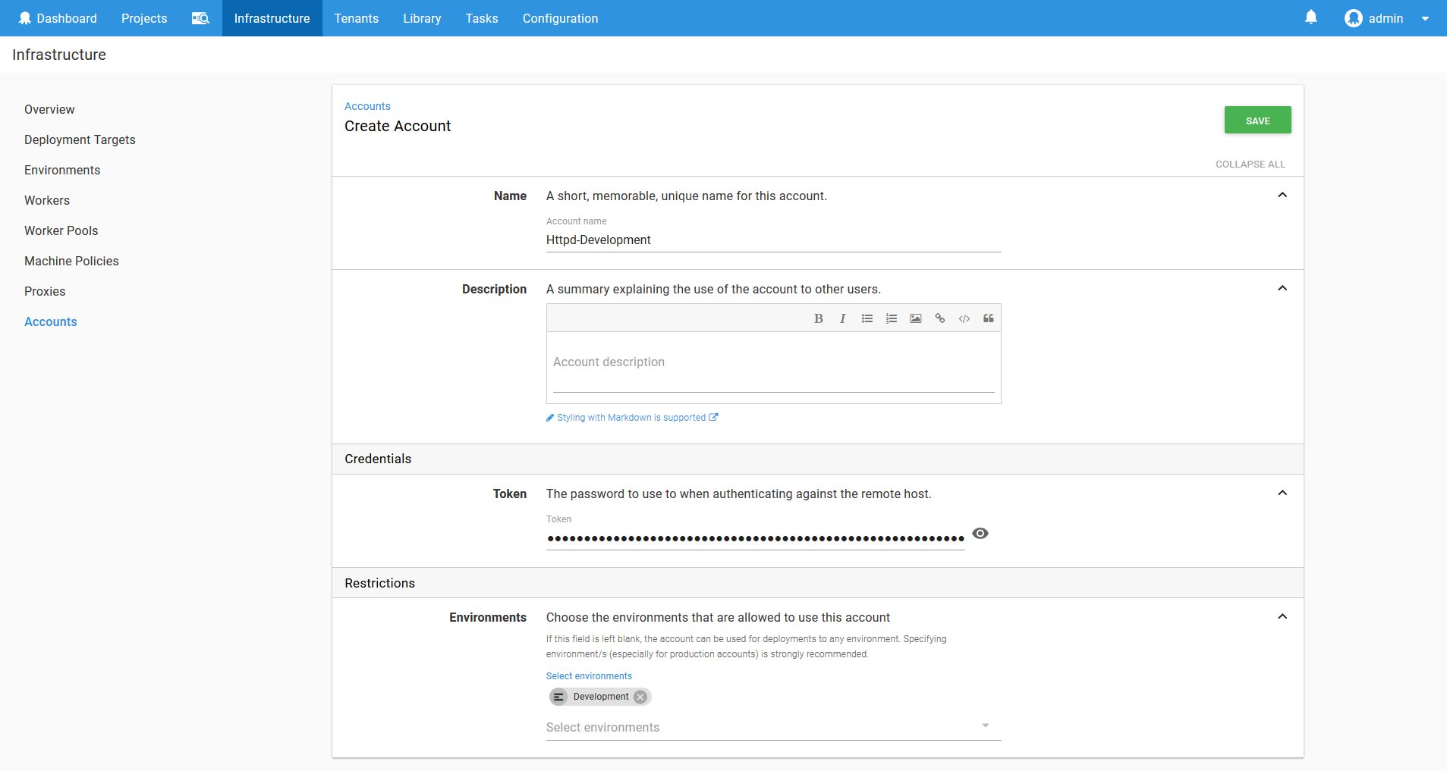This screenshot has height=771, width=1447.
Task: Apply italic formatting in description editor
Action: [x=842, y=318]
